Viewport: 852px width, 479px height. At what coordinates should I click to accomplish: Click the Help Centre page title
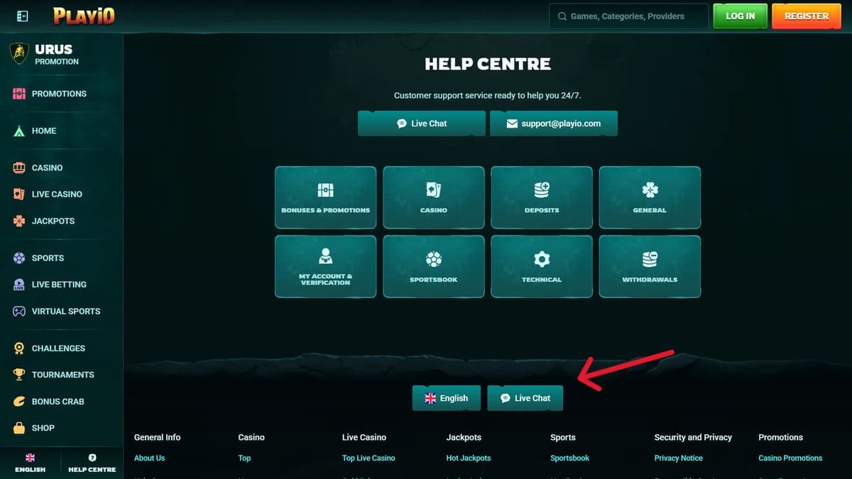point(488,64)
